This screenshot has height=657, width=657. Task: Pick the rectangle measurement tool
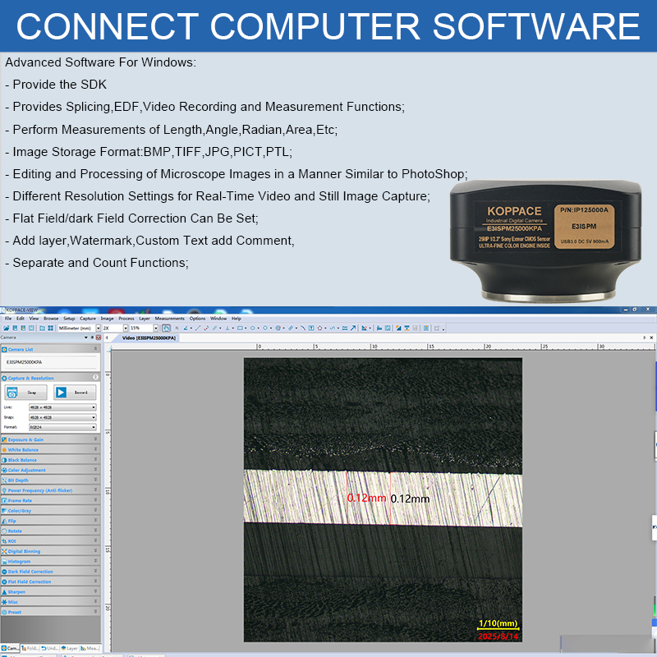point(240,328)
